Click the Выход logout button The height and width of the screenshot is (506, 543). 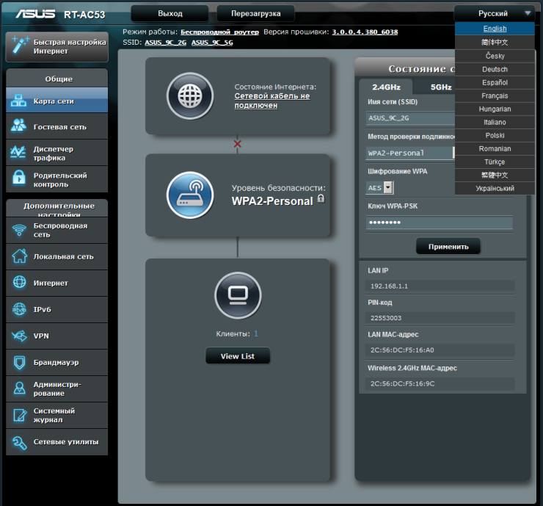[170, 13]
